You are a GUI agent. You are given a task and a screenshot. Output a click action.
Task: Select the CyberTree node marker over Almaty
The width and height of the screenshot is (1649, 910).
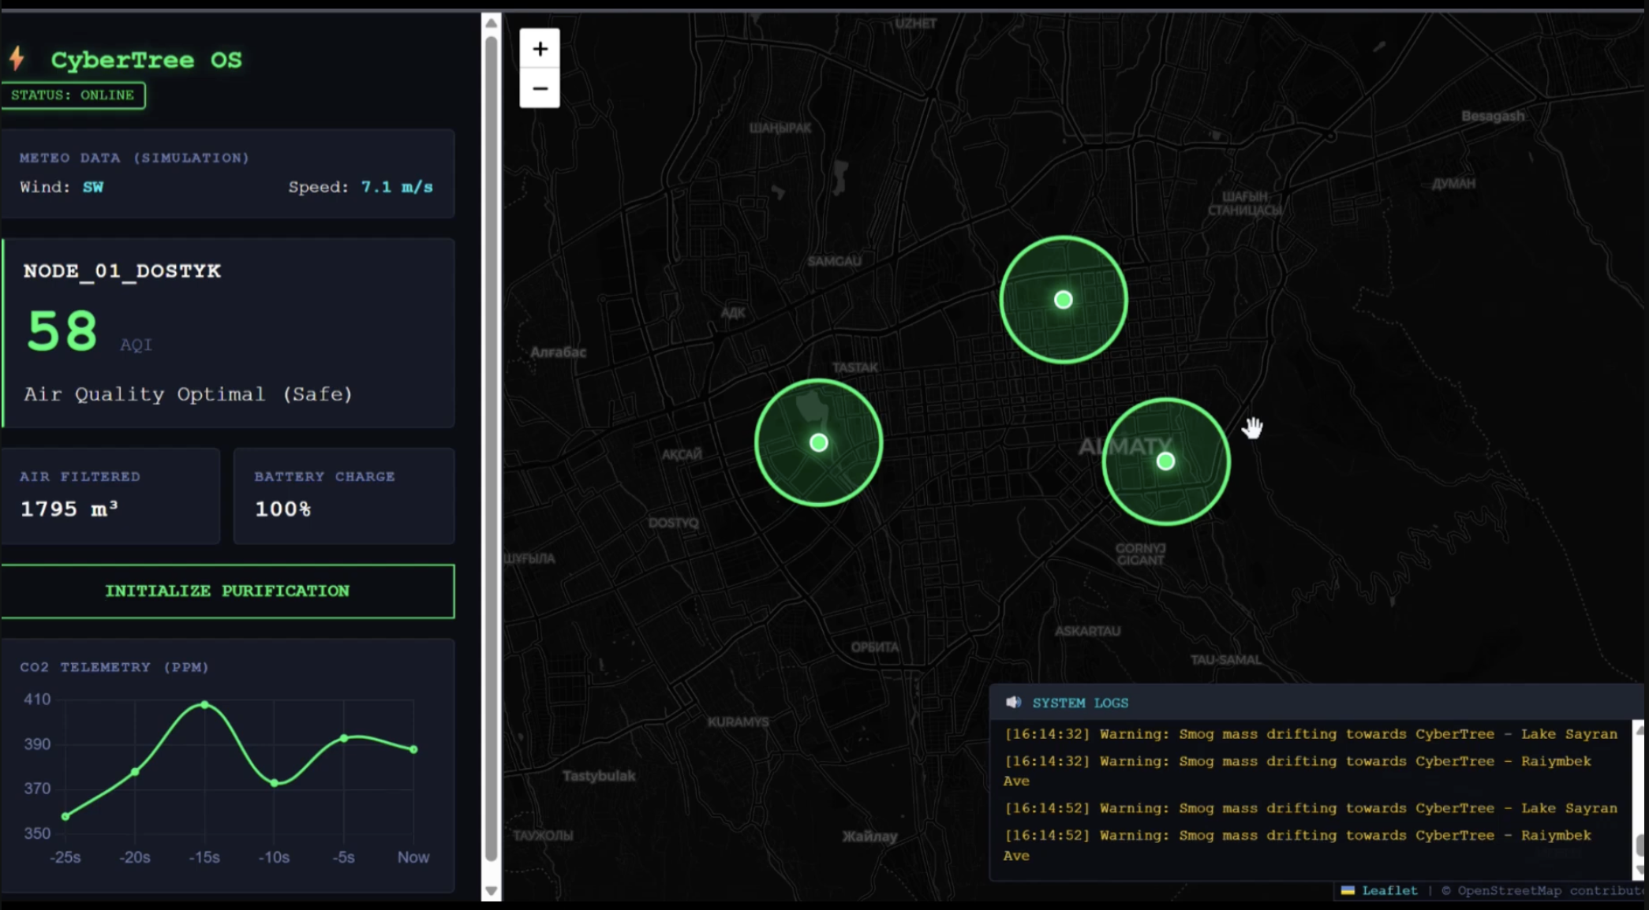pos(1165,461)
